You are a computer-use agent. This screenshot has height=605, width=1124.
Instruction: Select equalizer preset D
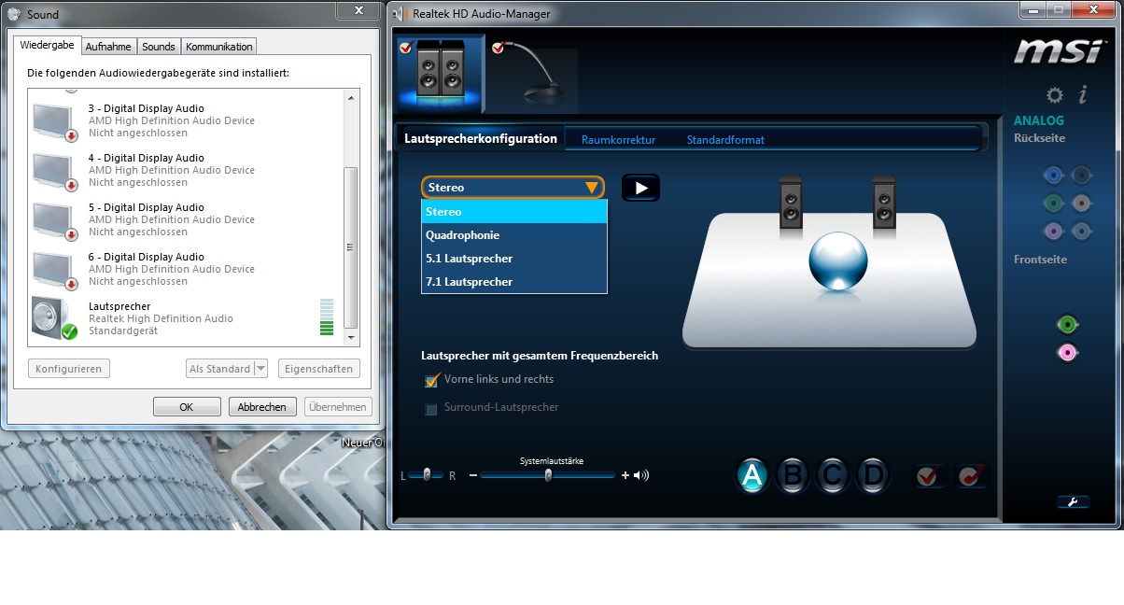click(x=872, y=476)
